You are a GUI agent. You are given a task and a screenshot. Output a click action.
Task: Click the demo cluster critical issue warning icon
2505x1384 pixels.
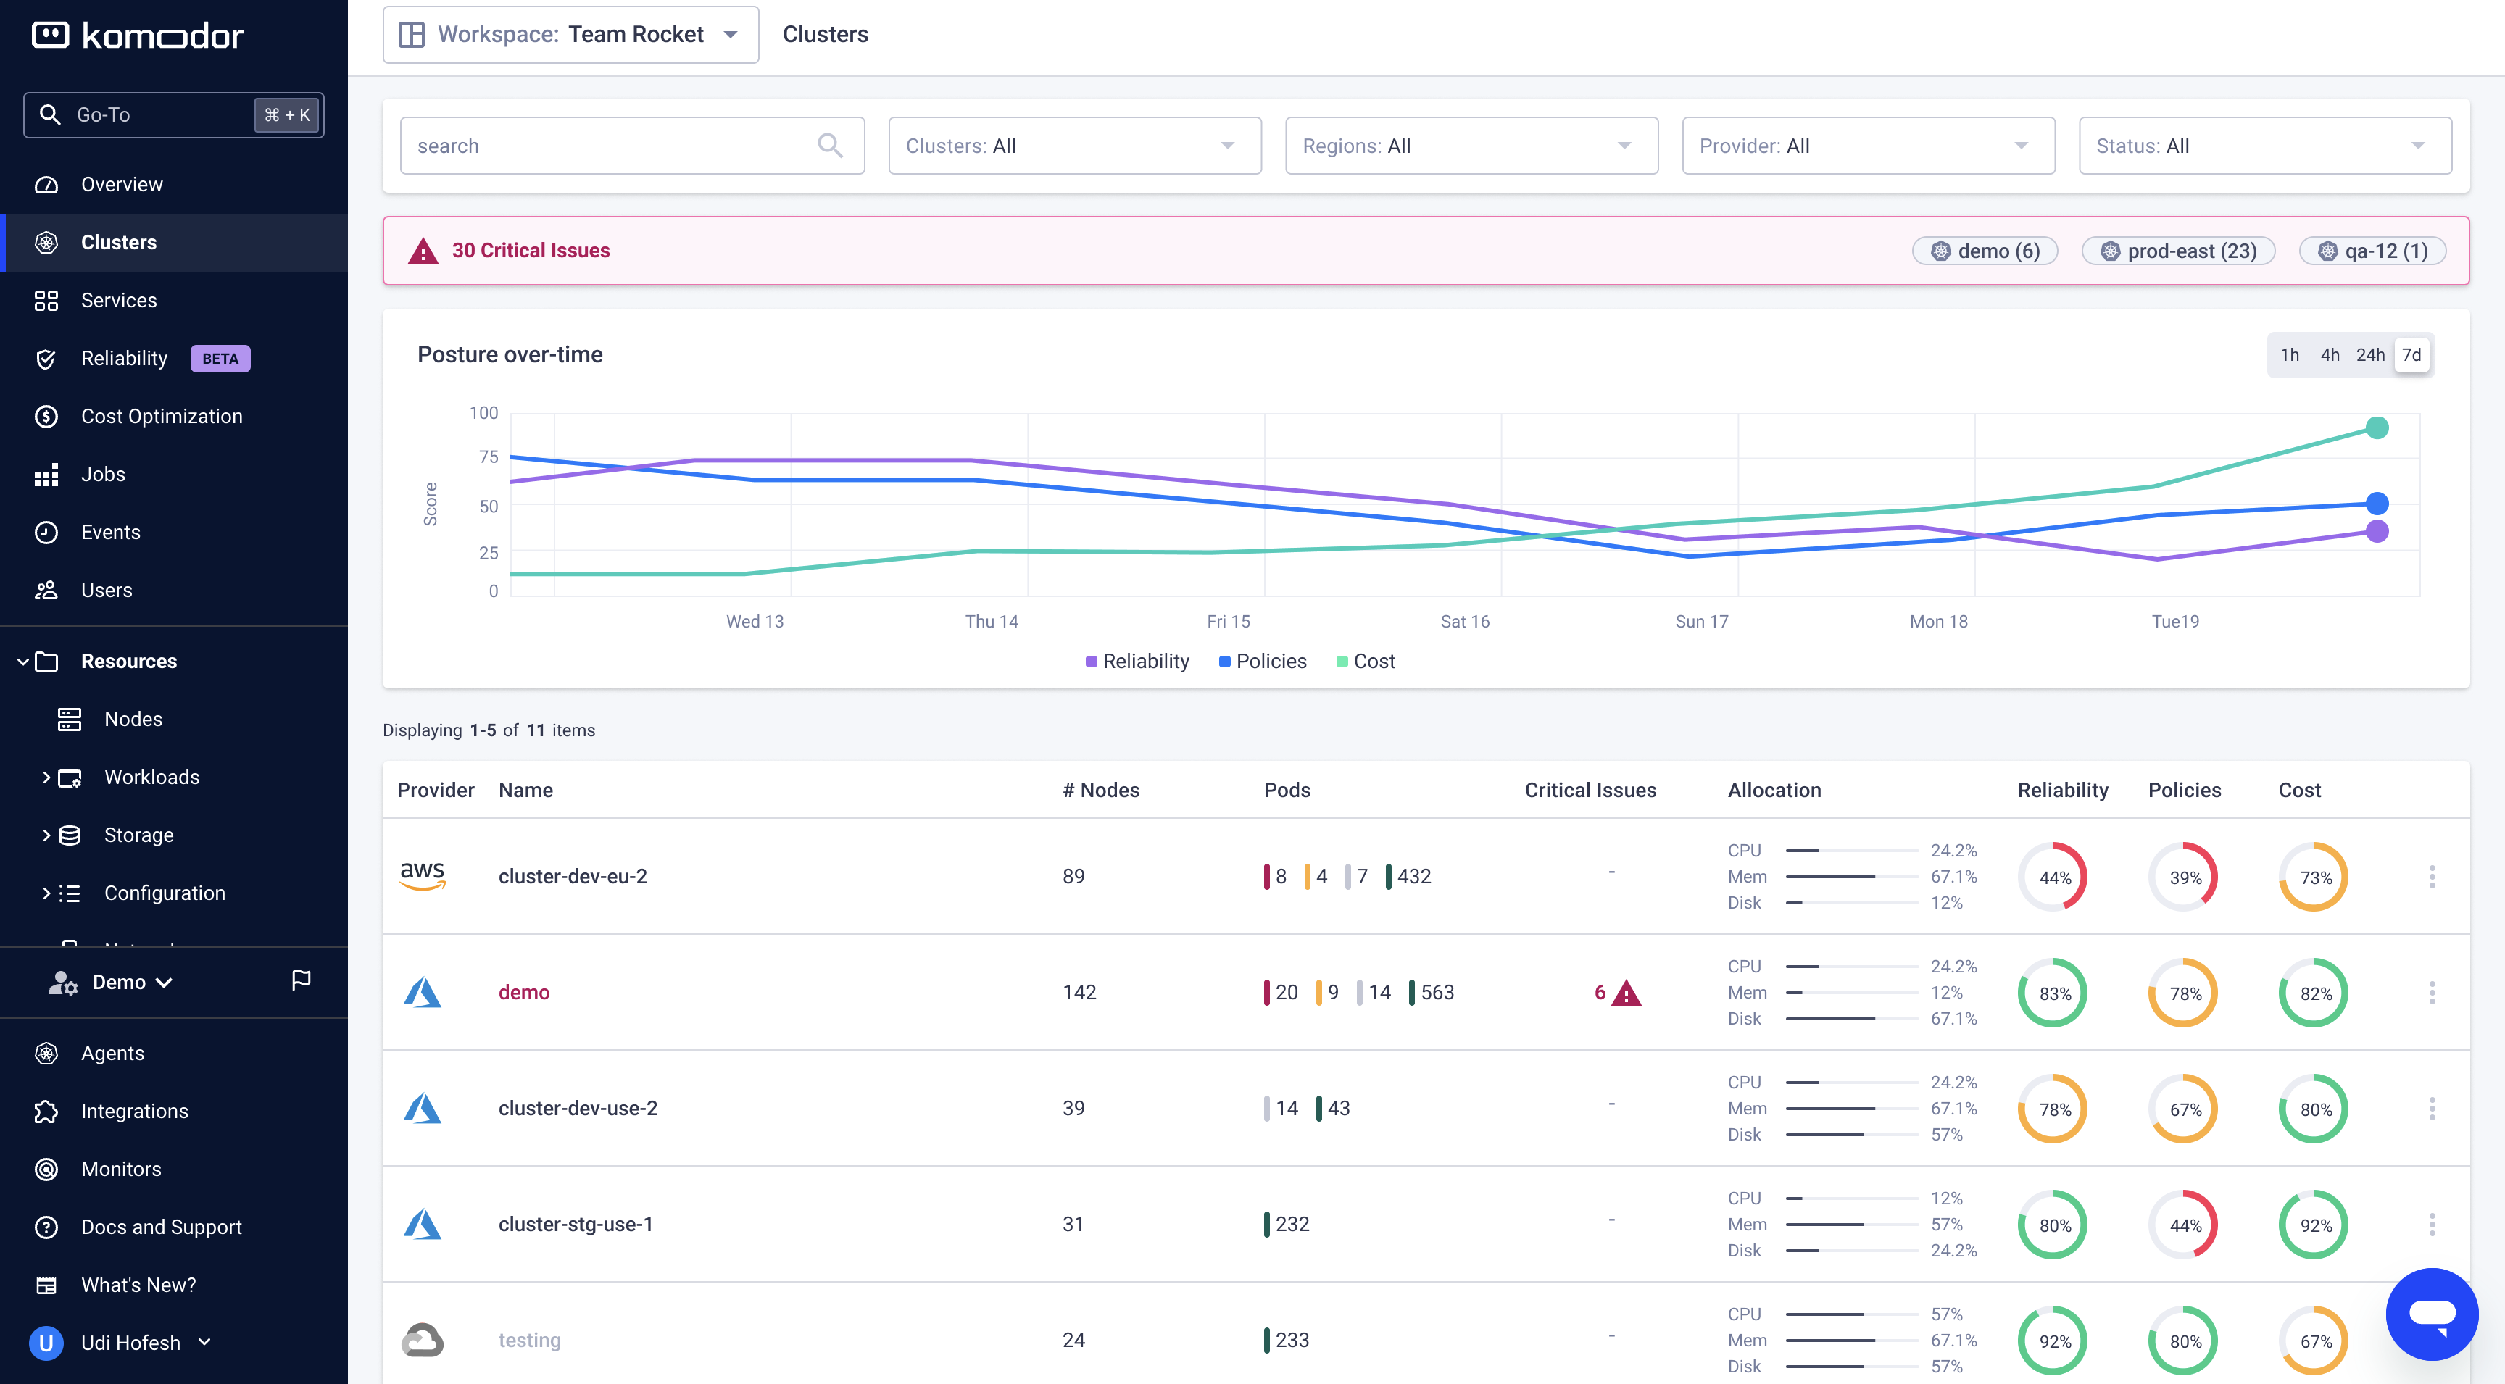pyautogui.click(x=1627, y=992)
